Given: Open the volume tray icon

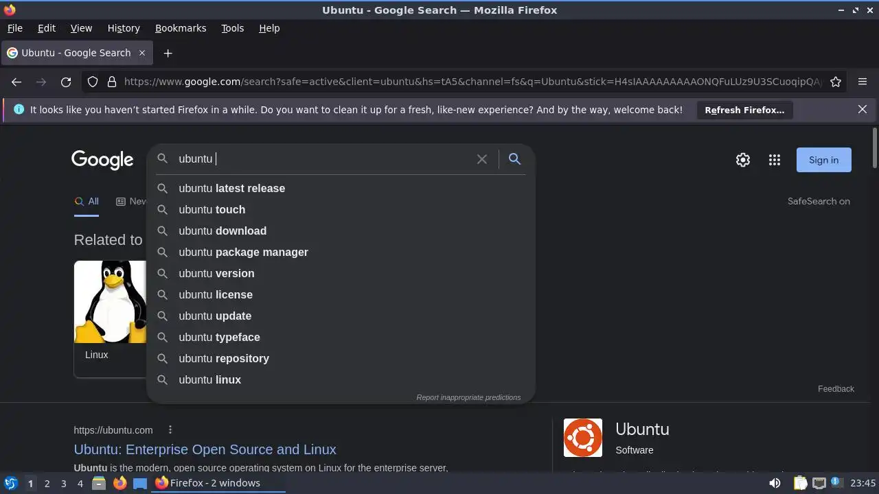Looking at the screenshot, I should coord(775,483).
